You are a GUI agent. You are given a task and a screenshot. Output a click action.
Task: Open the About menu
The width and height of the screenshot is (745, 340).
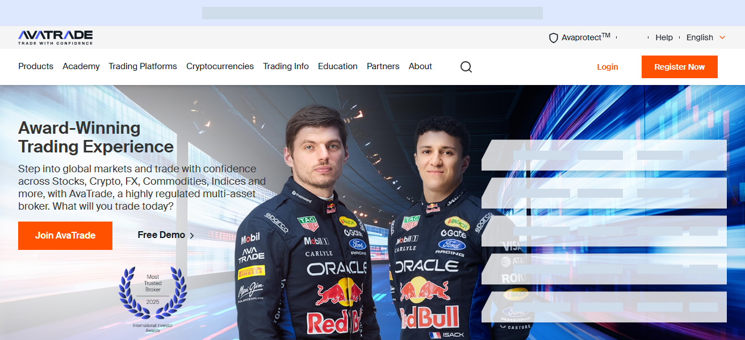(x=420, y=66)
